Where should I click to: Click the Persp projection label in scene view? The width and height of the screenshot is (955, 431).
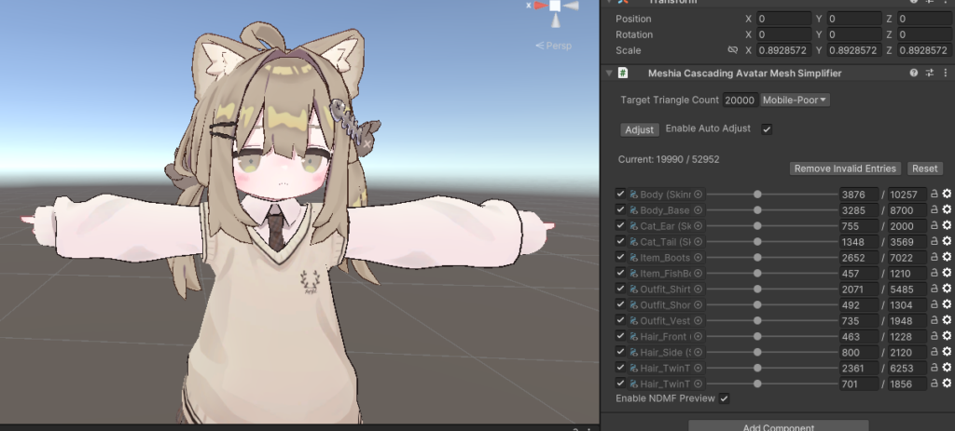(x=558, y=46)
